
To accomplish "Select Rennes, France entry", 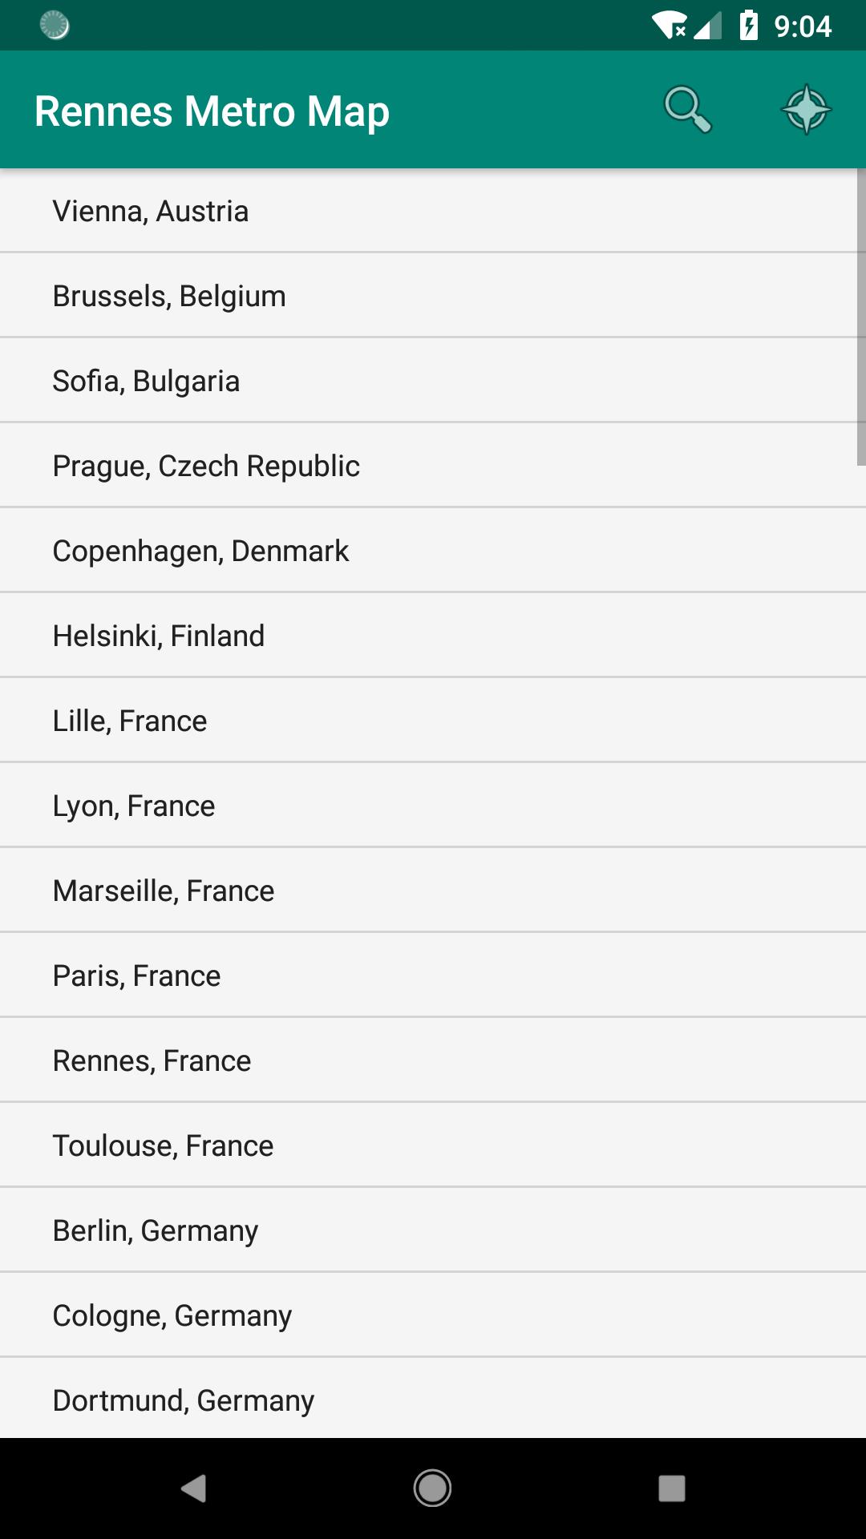I will pyautogui.click(x=433, y=1060).
